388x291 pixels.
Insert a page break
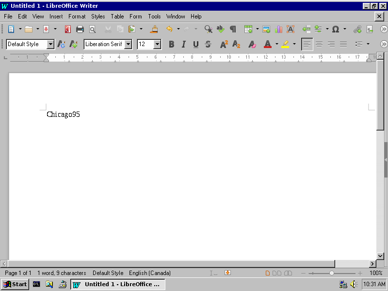click(307, 29)
